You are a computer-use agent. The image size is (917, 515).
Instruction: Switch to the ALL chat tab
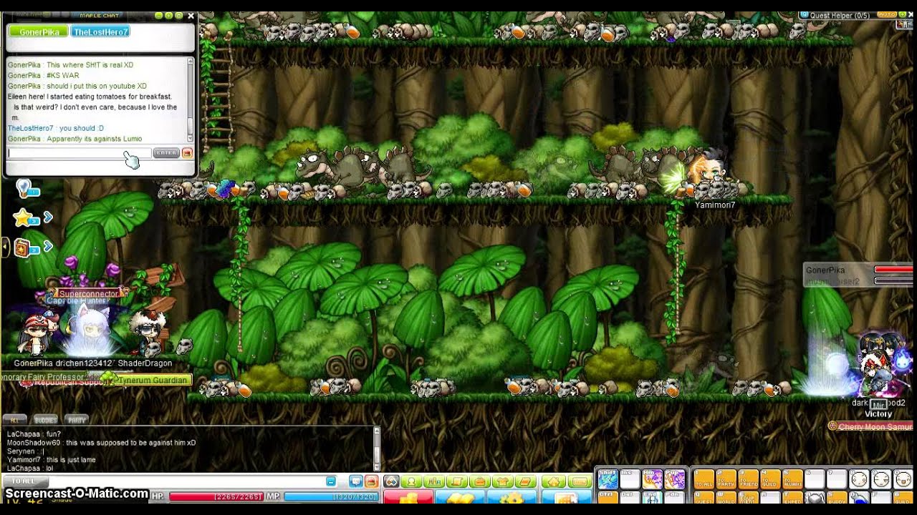pos(14,420)
